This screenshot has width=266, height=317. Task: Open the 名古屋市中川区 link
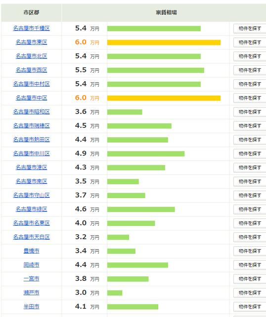tap(31, 154)
